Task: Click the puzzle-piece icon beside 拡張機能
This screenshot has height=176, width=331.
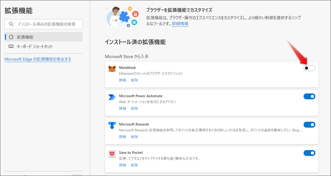Action: [x=11, y=37]
